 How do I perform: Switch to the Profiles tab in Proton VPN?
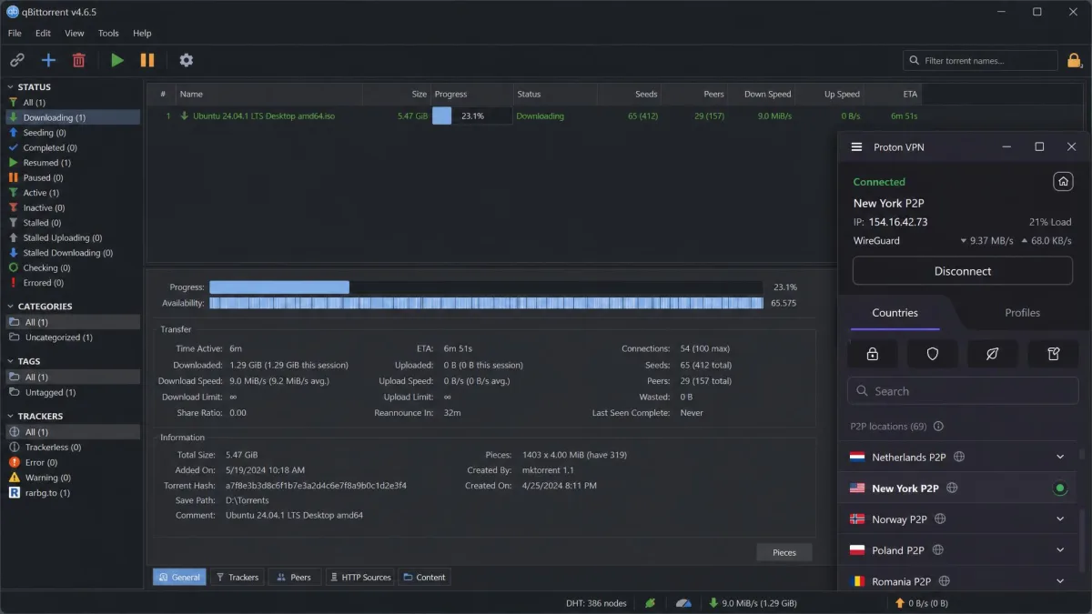point(1022,313)
